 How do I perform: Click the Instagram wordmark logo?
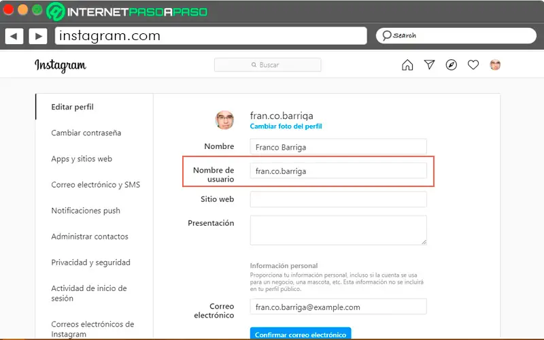pos(61,65)
